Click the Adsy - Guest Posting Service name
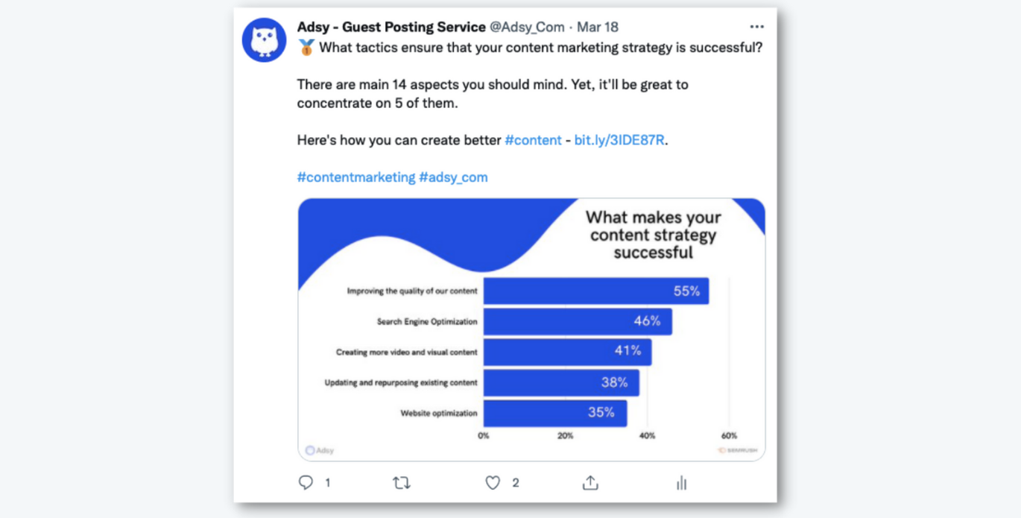 click(x=391, y=27)
